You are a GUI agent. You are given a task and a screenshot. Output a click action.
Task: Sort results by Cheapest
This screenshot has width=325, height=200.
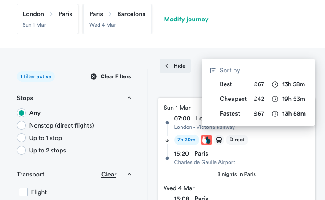point(233,99)
